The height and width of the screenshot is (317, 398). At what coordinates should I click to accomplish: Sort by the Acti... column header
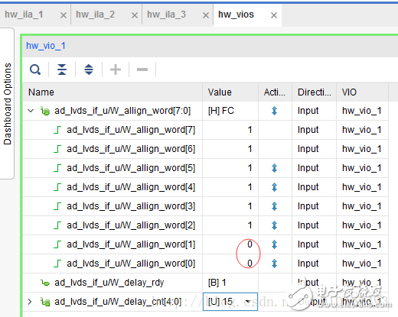click(275, 92)
